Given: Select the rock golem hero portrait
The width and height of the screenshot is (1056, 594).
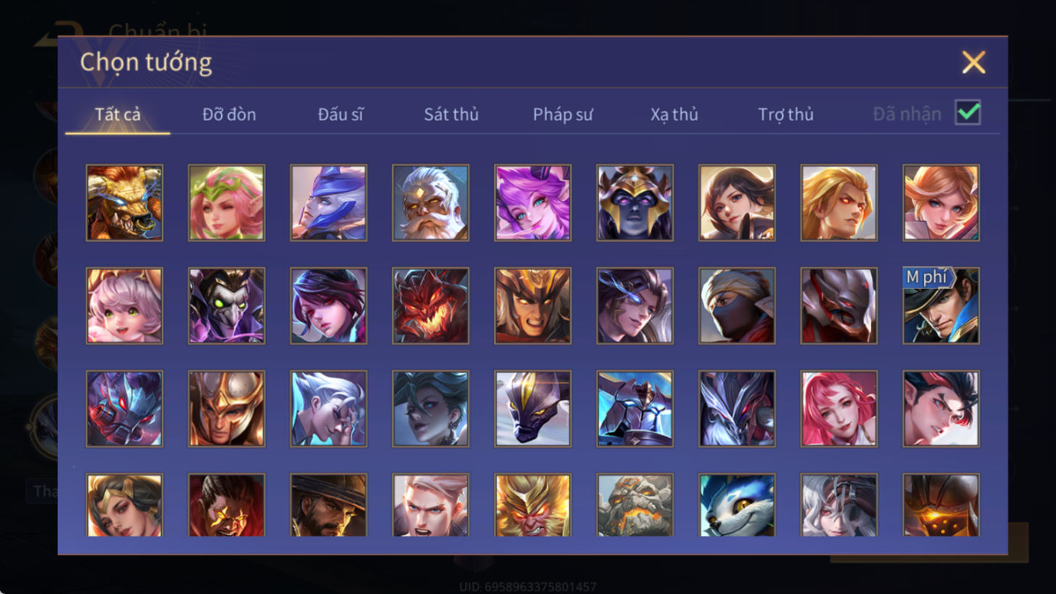Looking at the screenshot, I should click(635, 505).
